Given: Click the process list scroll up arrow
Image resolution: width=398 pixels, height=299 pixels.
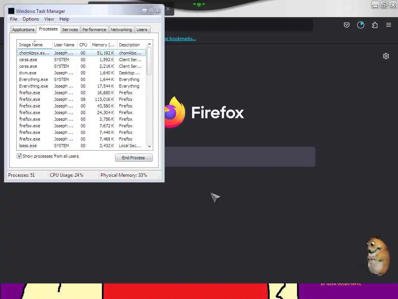Looking at the screenshot, I should [149, 44].
